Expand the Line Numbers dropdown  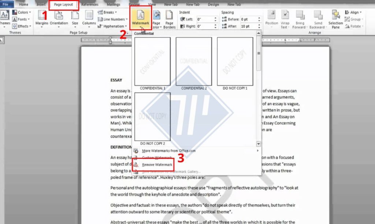[x=113, y=19]
